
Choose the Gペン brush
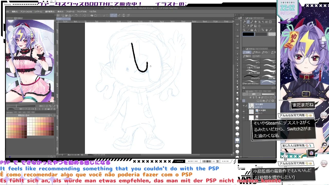click(x=251, y=61)
